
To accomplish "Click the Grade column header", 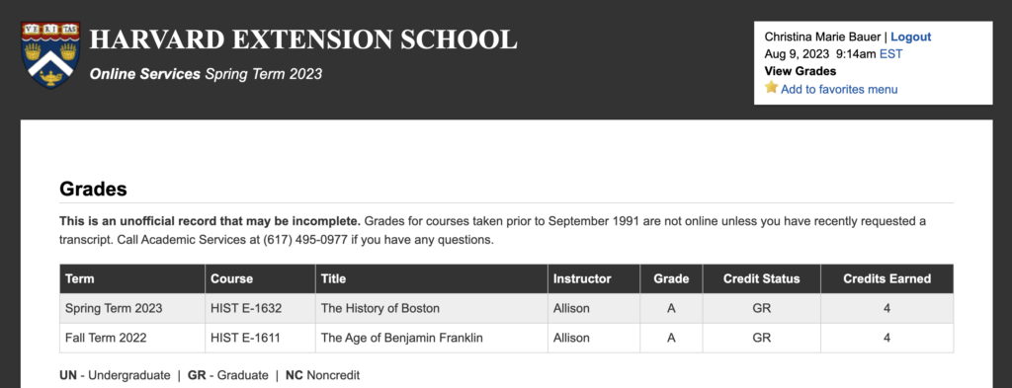I will (x=671, y=279).
